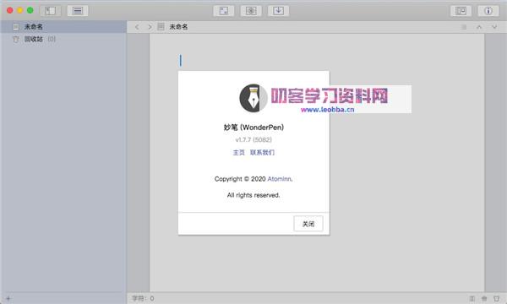Click the All rights reserved text
This screenshot has height=304, width=507.
(253, 195)
